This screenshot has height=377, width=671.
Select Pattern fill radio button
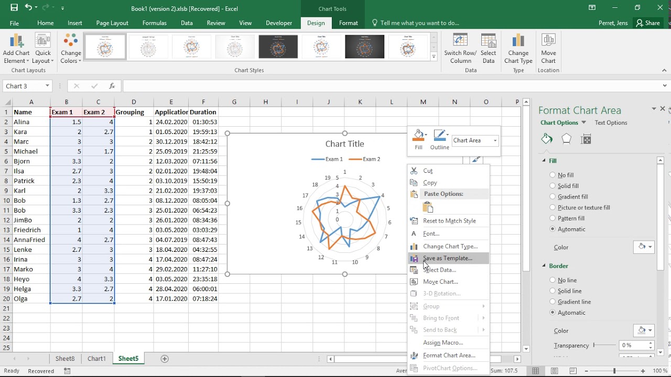click(x=553, y=218)
